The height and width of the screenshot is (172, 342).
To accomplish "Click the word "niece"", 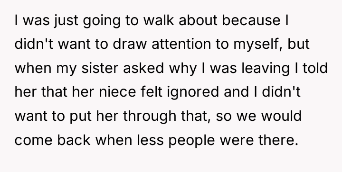I will click(117, 92).
